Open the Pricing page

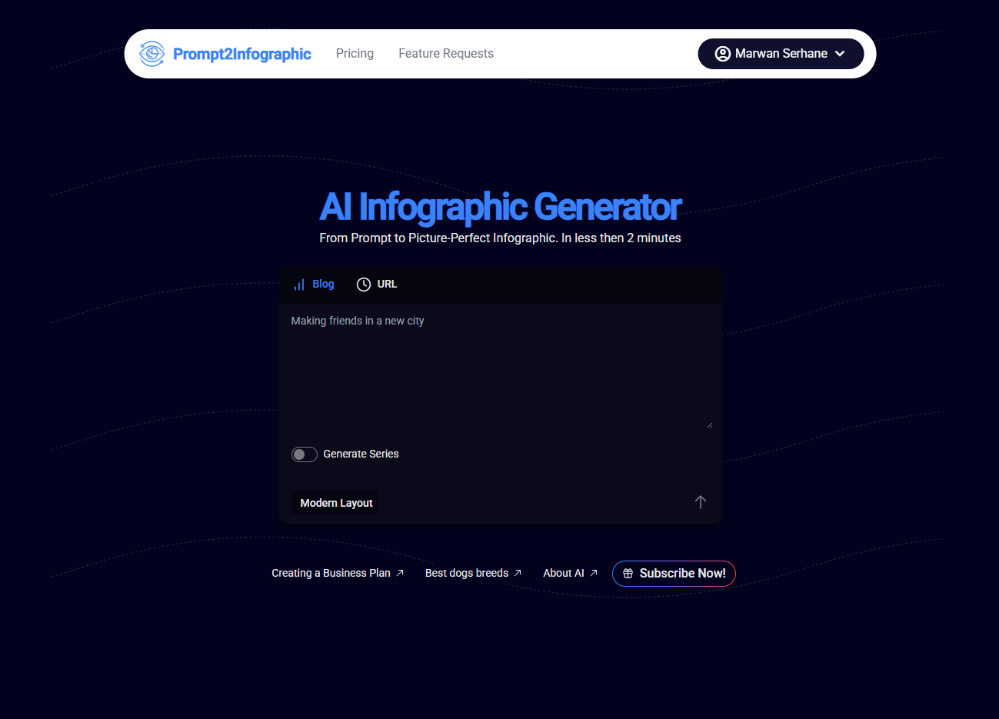[355, 54]
